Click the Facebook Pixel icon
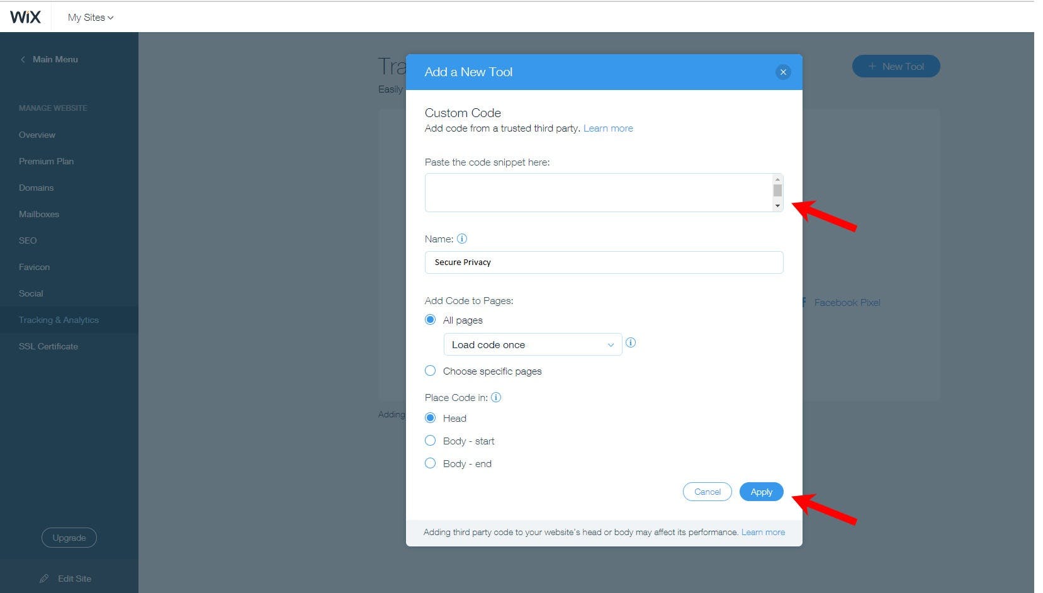The image size is (1043, 593). pos(804,302)
